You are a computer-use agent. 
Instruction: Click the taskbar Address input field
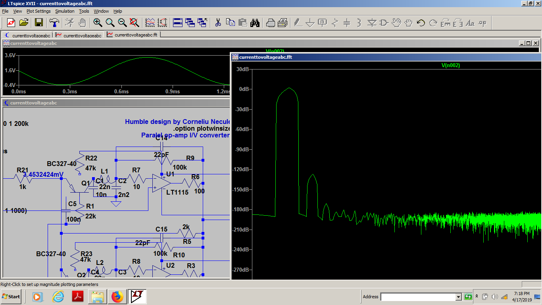point(418,297)
